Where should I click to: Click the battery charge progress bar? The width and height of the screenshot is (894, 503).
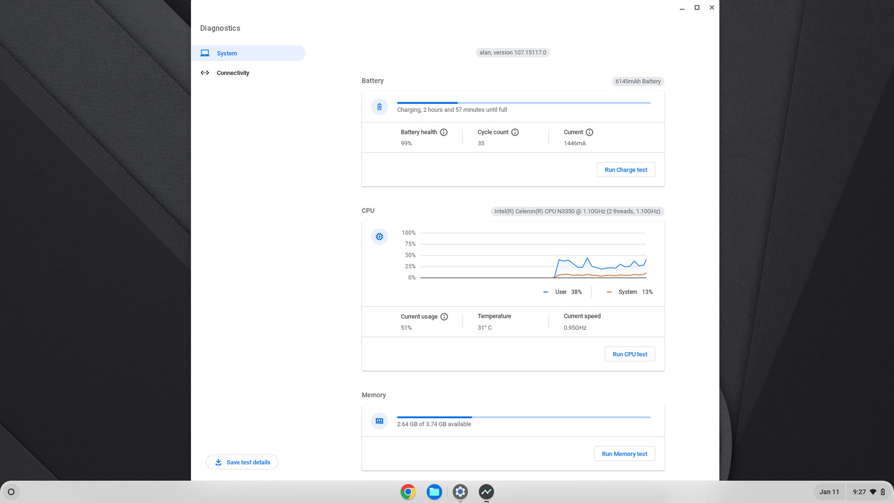(524, 103)
